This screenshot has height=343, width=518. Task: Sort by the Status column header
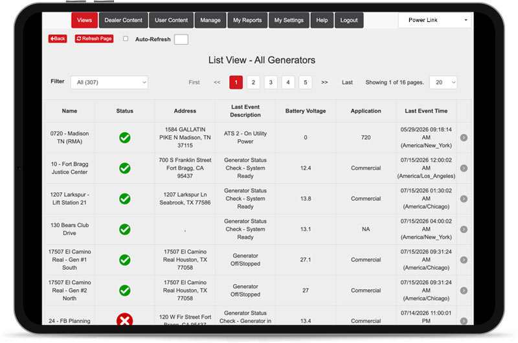click(124, 111)
